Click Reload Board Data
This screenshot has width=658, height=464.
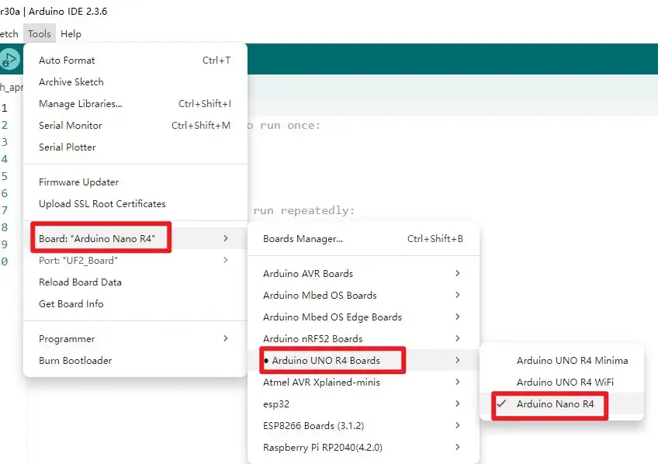135,282
